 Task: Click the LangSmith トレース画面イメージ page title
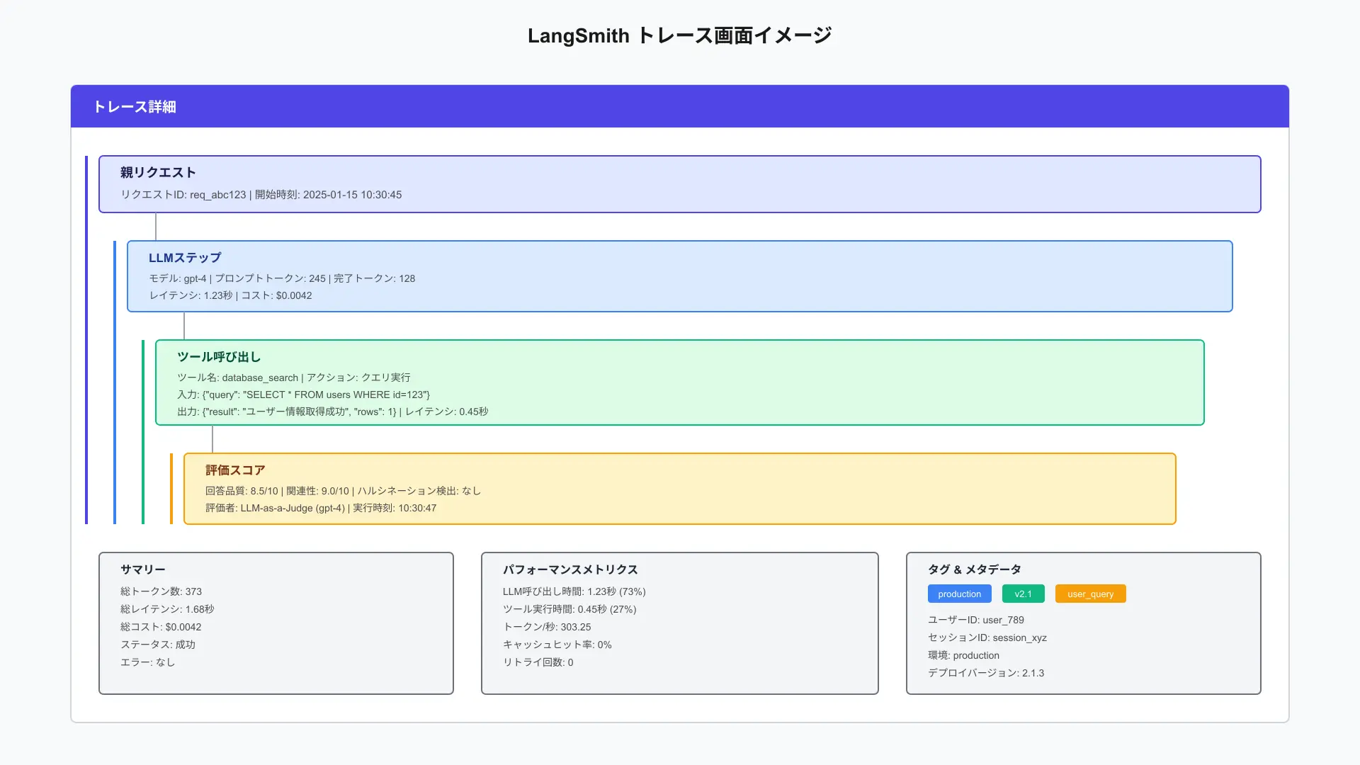point(680,35)
